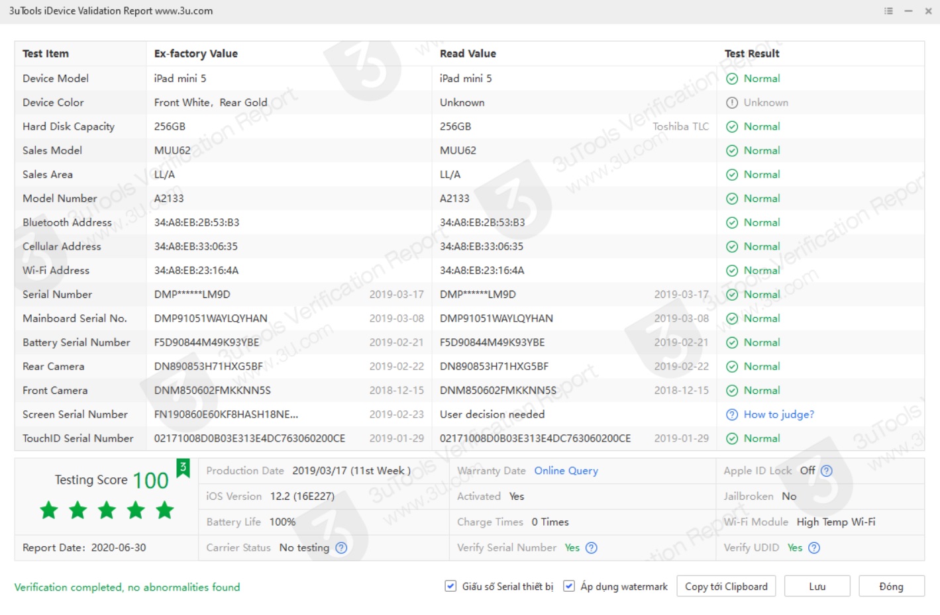940x615 pixels.
Task: Toggle the Giấu số Serial thiết bị checkbox
Action: pos(450,586)
